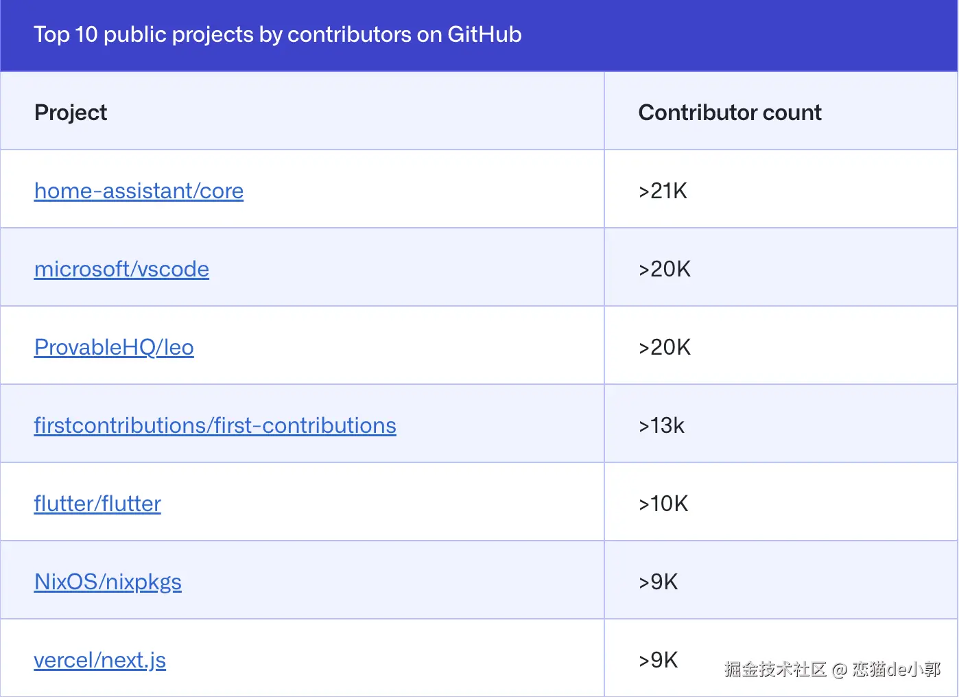Open the microsoft/vscode repository link
The width and height of the screenshot is (959, 697).
tap(121, 269)
